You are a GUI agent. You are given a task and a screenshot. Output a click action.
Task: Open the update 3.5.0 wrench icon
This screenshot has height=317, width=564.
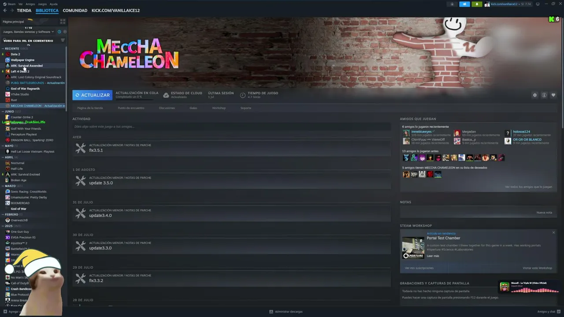(x=80, y=181)
